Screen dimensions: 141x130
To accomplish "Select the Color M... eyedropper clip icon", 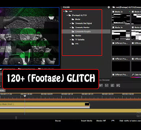I will (x=133, y=75).
